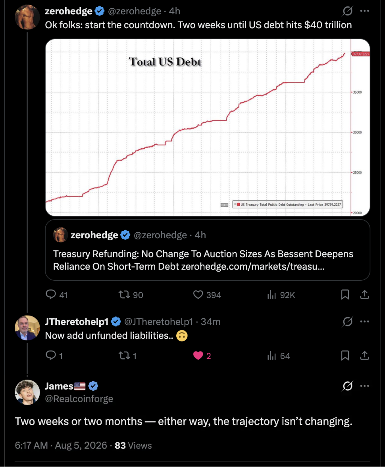The width and height of the screenshot is (385, 467).
Task: Open quoted Treasury Refunding tweet card
Action: click(208, 250)
